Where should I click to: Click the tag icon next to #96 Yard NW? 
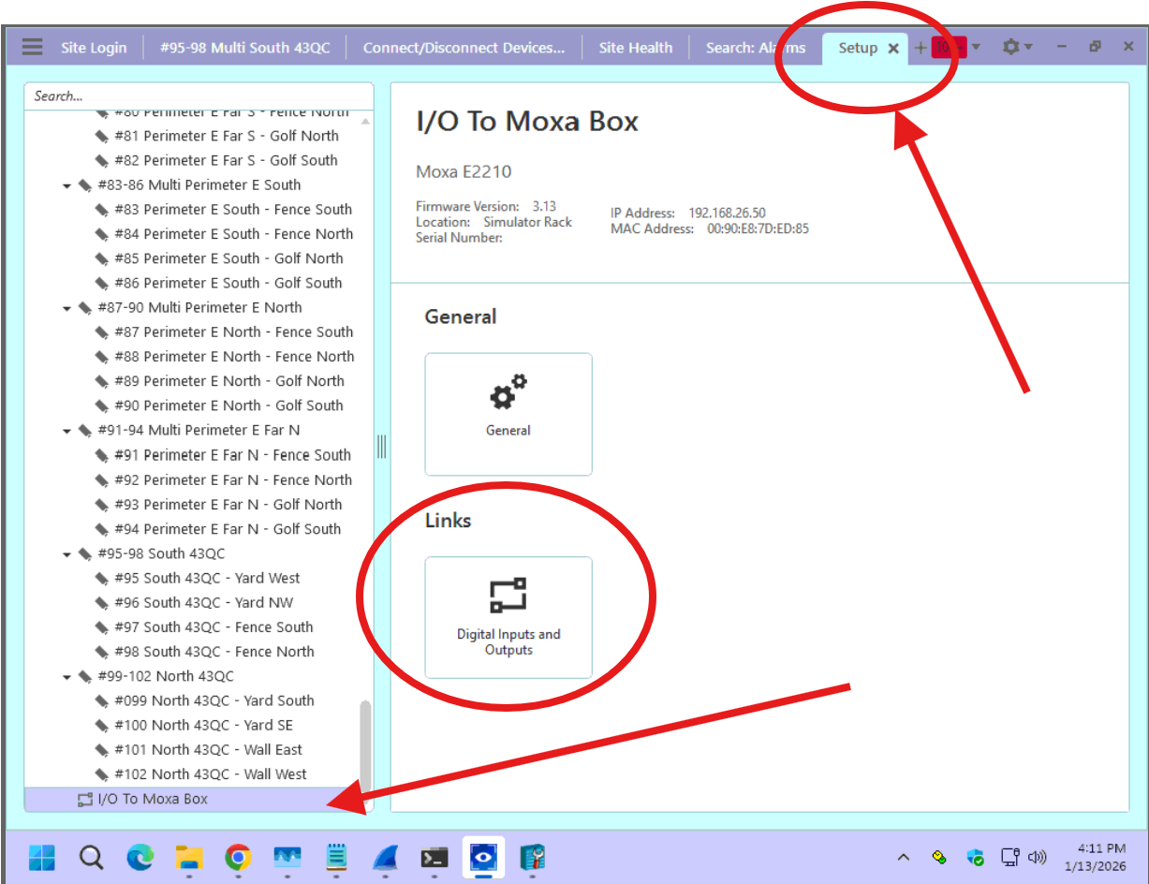(x=103, y=602)
